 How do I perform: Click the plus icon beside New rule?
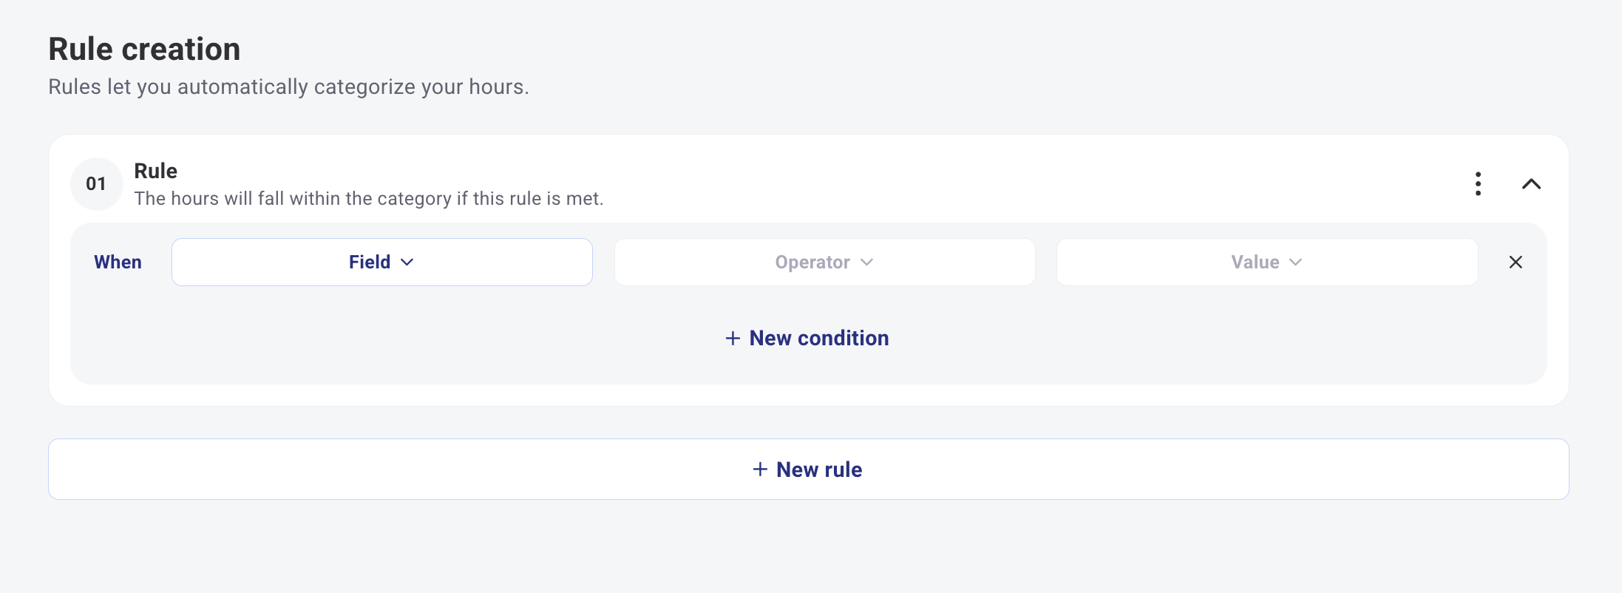tap(760, 470)
